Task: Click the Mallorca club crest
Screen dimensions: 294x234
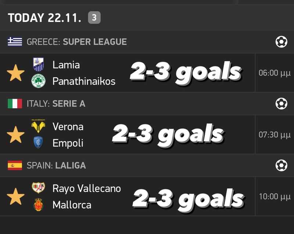Action: 38,205
